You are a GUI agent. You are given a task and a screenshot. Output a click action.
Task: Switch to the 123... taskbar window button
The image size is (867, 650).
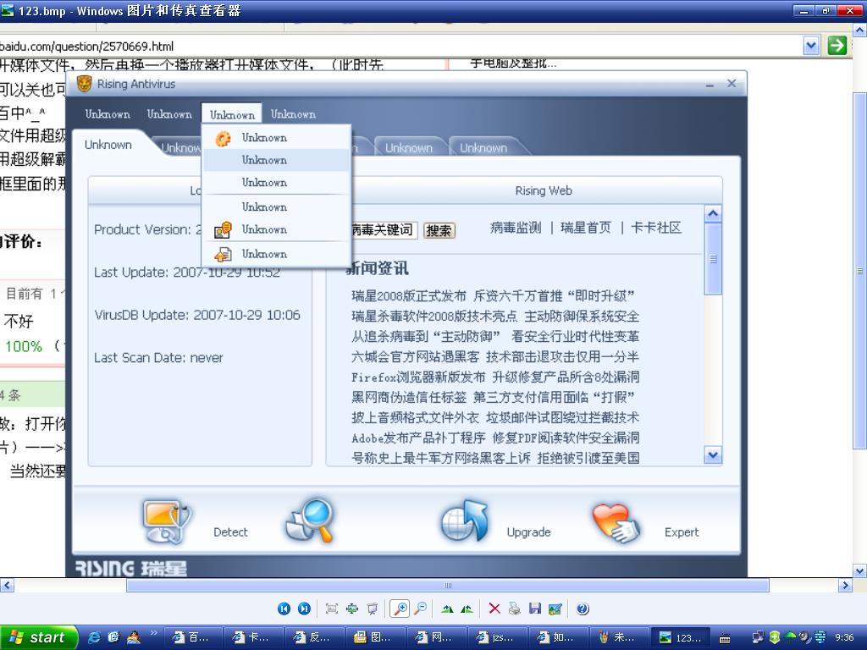coord(682,638)
